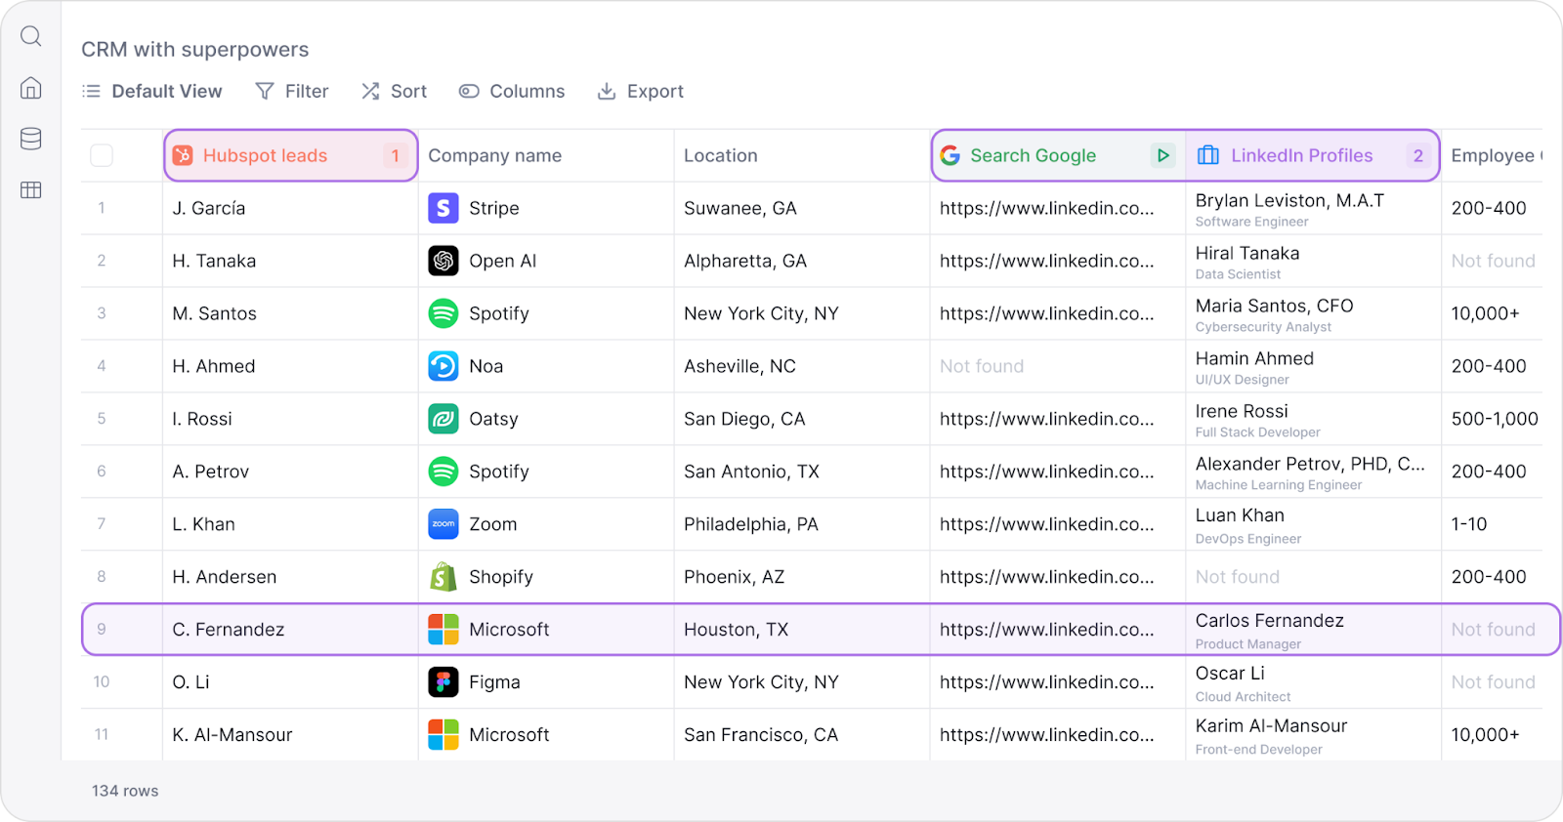The image size is (1563, 822).
Task: Select all rows with header checkbox
Action: 102,155
